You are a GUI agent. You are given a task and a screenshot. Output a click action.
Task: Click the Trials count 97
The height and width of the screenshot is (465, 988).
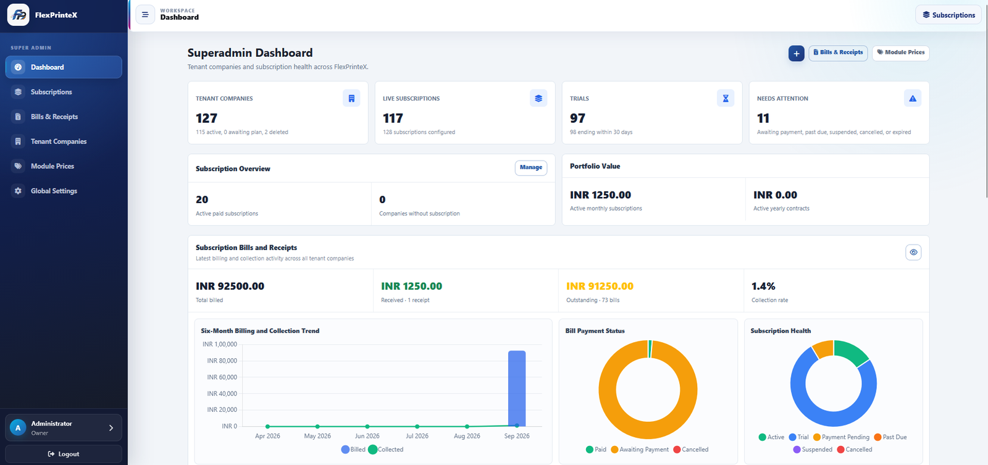[x=577, y=118]
